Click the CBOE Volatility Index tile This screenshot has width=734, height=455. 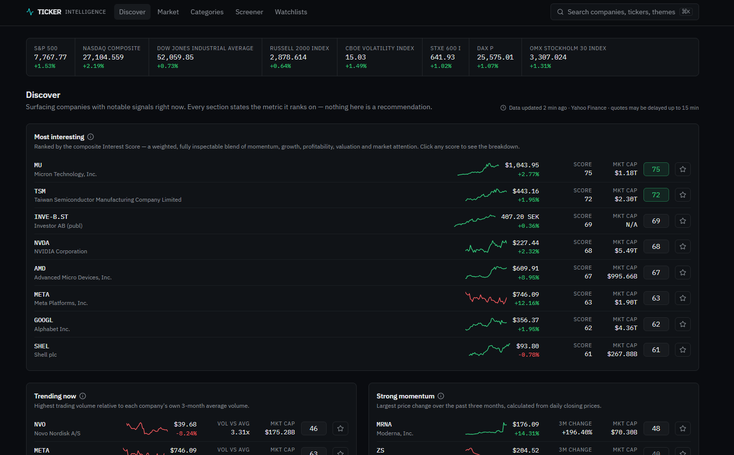(x=380, y=57)
